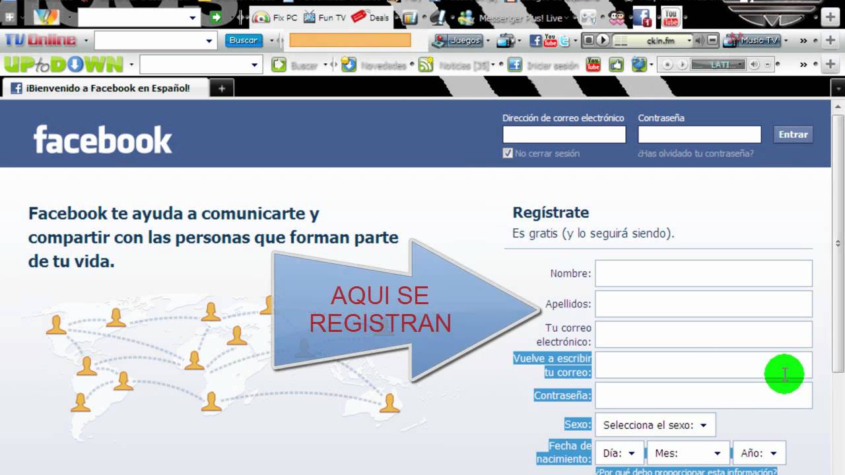Open a new browser tab
Image resolution: width=845 pixels, height=475 pixels.
[x=222, y=88]
